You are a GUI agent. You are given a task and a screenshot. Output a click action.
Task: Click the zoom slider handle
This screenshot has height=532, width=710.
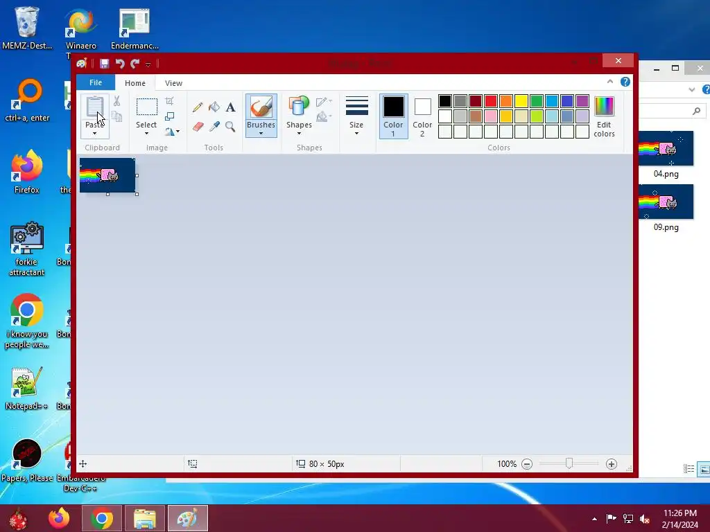point(569,463)
